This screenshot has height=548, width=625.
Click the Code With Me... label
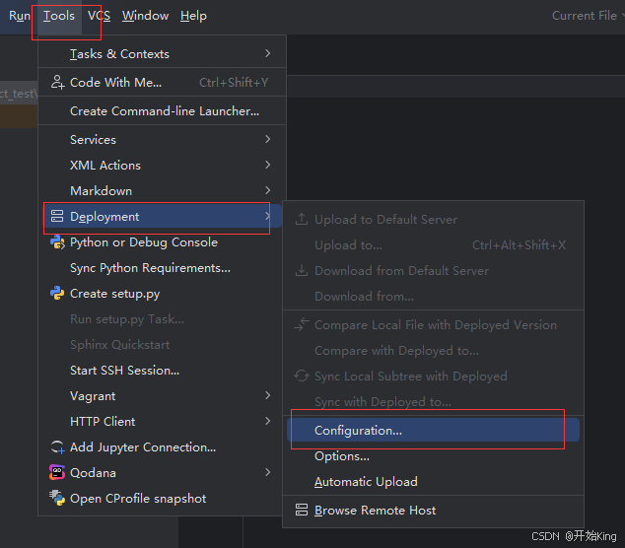point(116,82)
